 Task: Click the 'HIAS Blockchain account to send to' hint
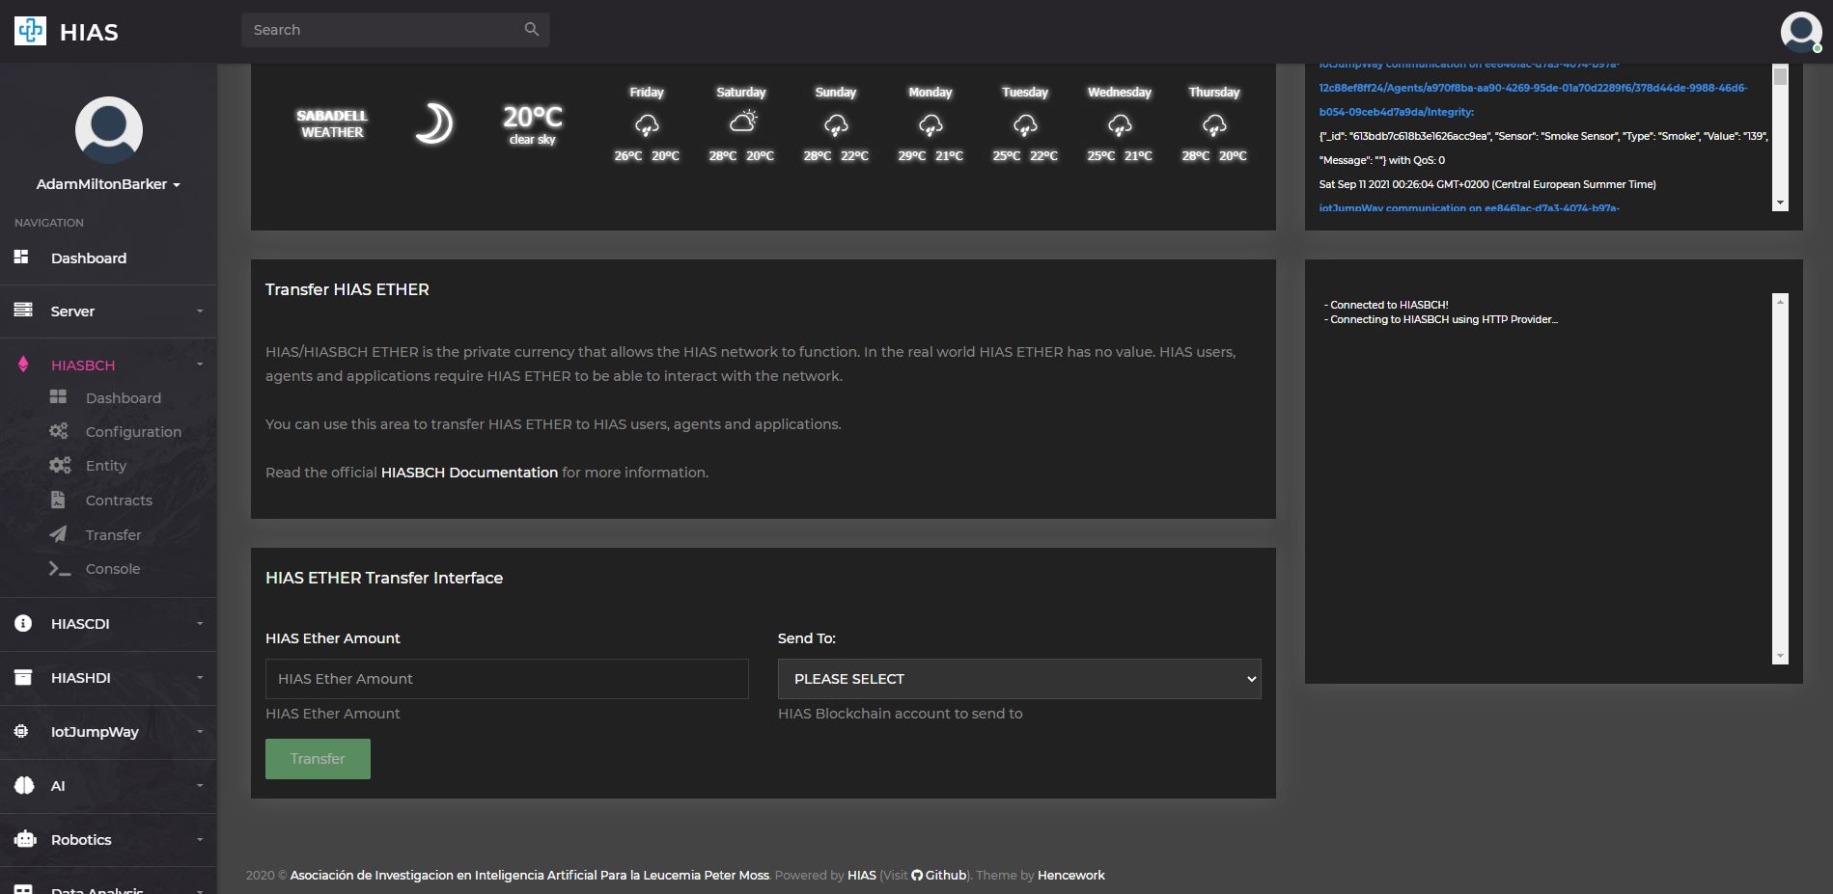[x=900, y=714]
